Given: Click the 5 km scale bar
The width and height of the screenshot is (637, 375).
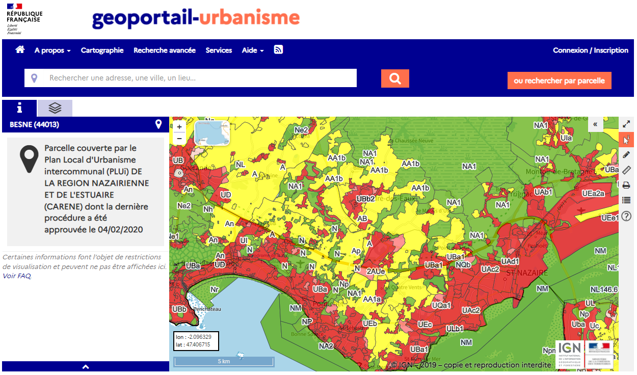Looking at the screenshot, I should click(x=224, y=361).
